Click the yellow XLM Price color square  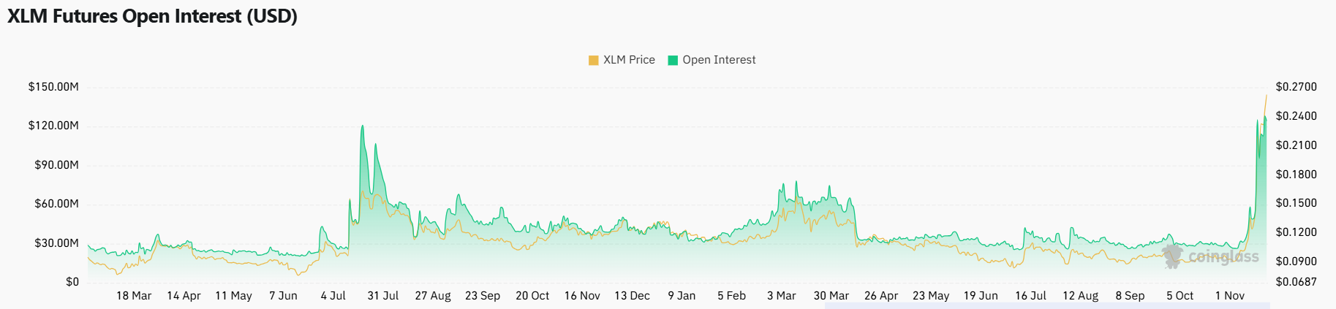point(594,60)
